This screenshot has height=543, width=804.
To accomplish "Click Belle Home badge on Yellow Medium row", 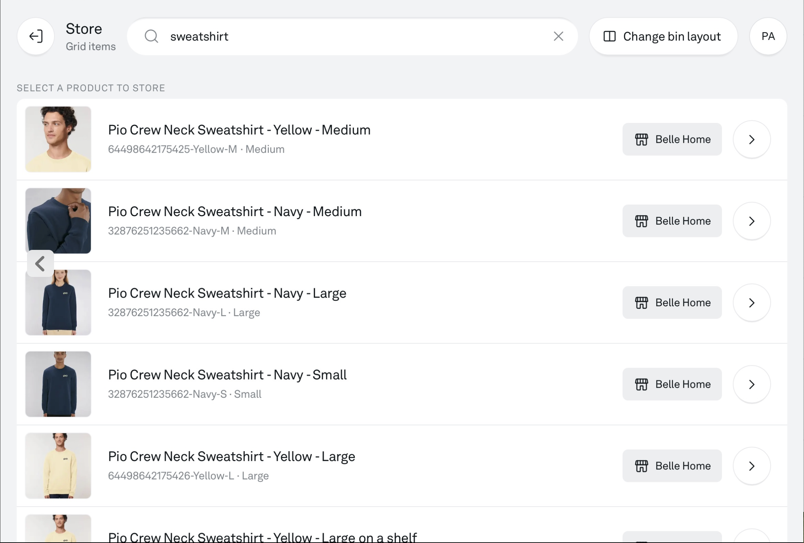I will click(672, 139).
